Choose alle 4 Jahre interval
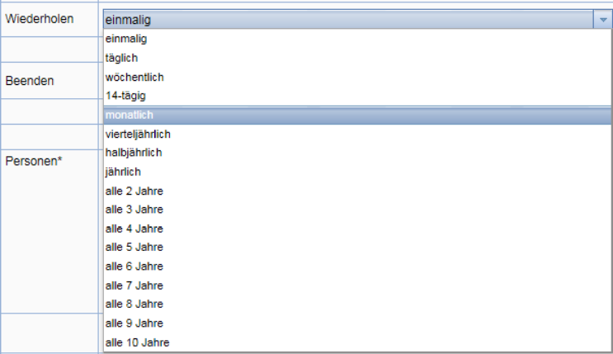613x354 pixels. click(x=357, y=229)
